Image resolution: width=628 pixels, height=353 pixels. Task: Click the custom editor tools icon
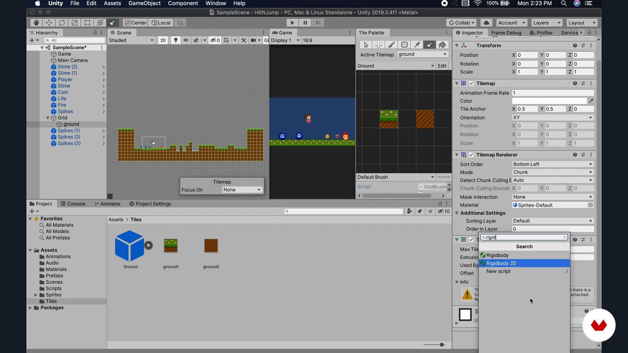(113, 23)
